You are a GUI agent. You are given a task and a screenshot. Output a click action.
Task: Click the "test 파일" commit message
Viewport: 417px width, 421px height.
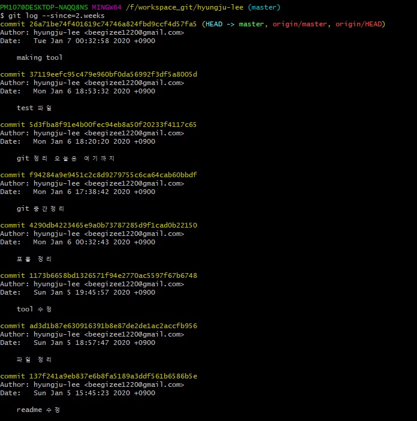coord(34,108)
